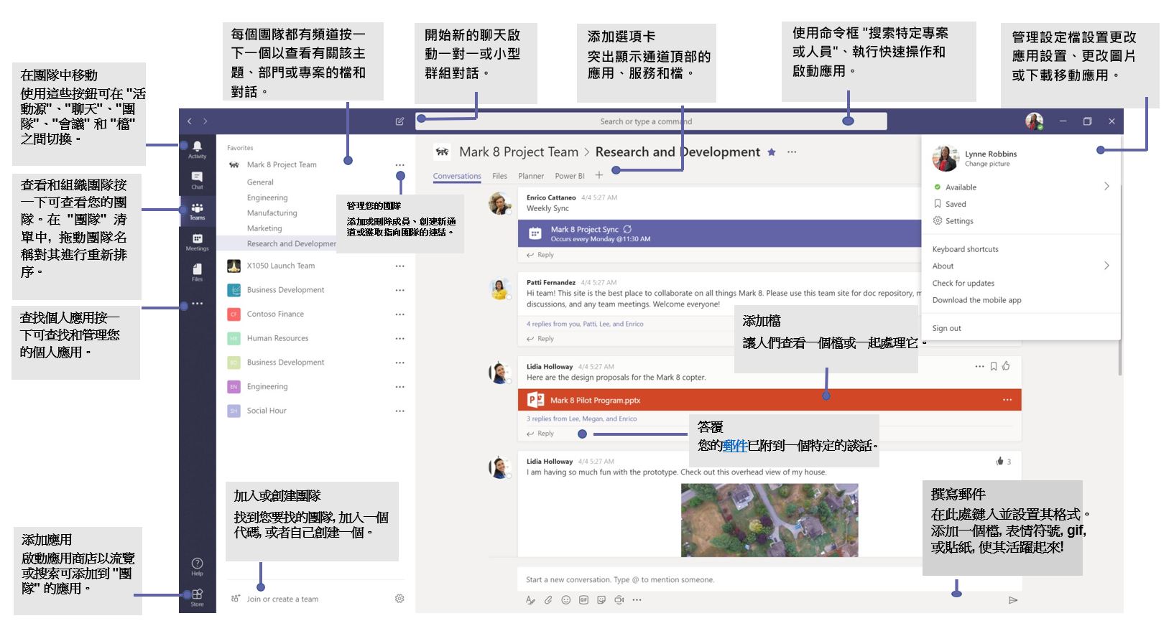
Task: Open more options for Mark 8 Project Team
Action: coord(399,165)
